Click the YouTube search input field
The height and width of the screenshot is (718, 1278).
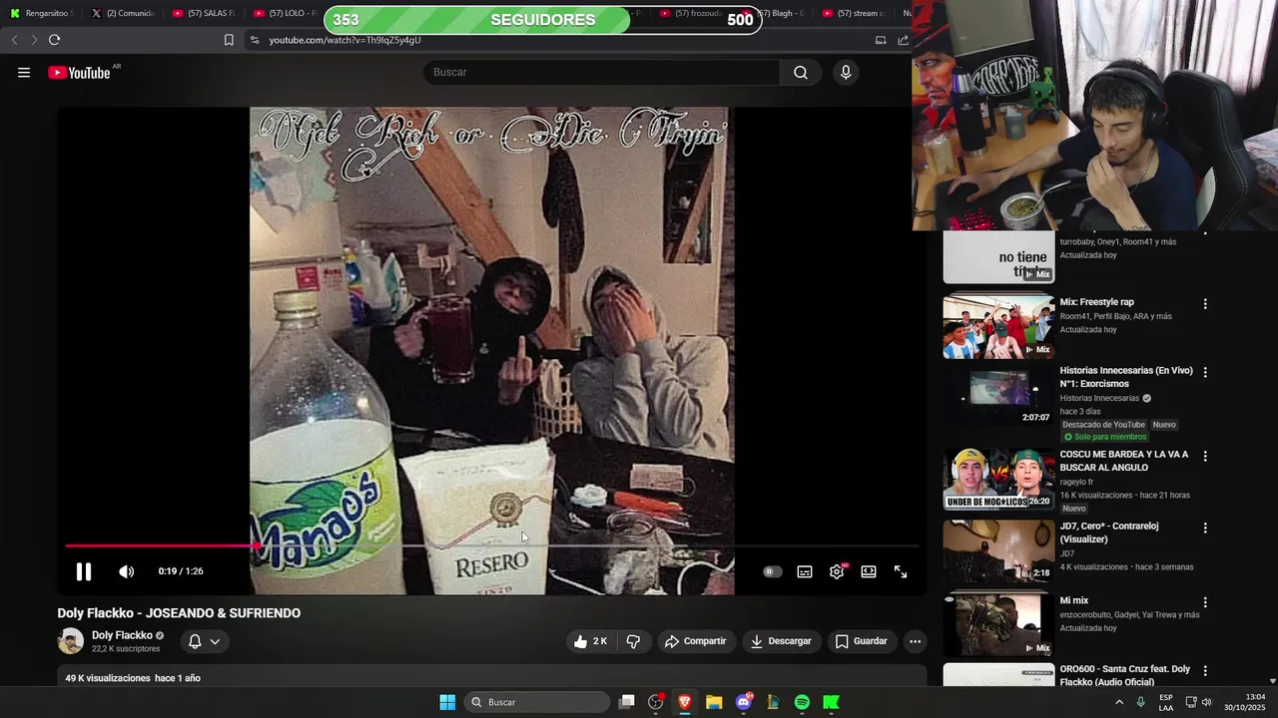click(602, 72)
